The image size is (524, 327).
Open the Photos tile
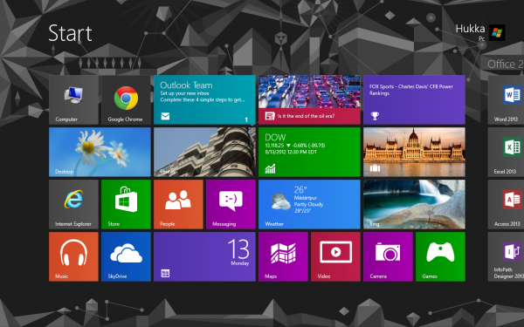click(x=204, y=152)
